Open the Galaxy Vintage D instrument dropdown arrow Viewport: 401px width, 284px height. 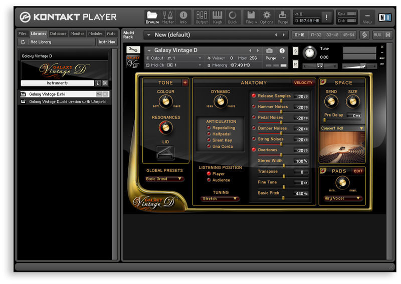coord(149,50)
